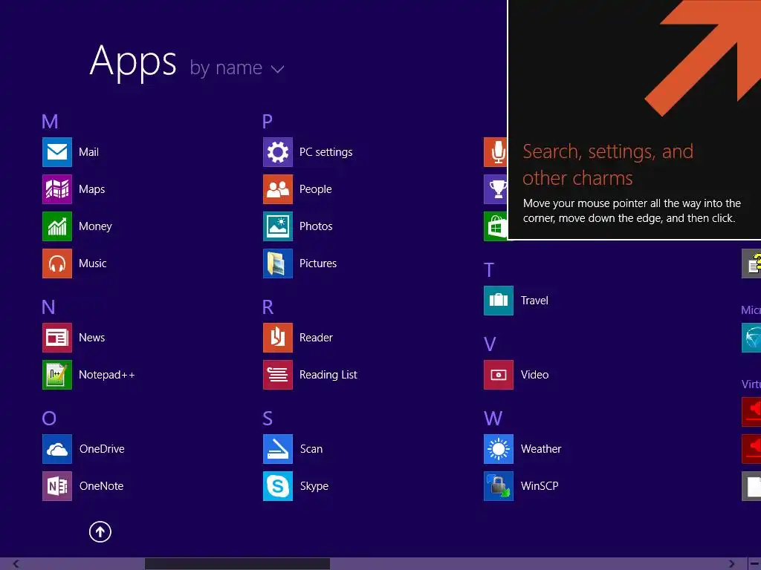Launch the Maps app icon
The height and width of the screenshot is (570, 761).
(56, 189)
